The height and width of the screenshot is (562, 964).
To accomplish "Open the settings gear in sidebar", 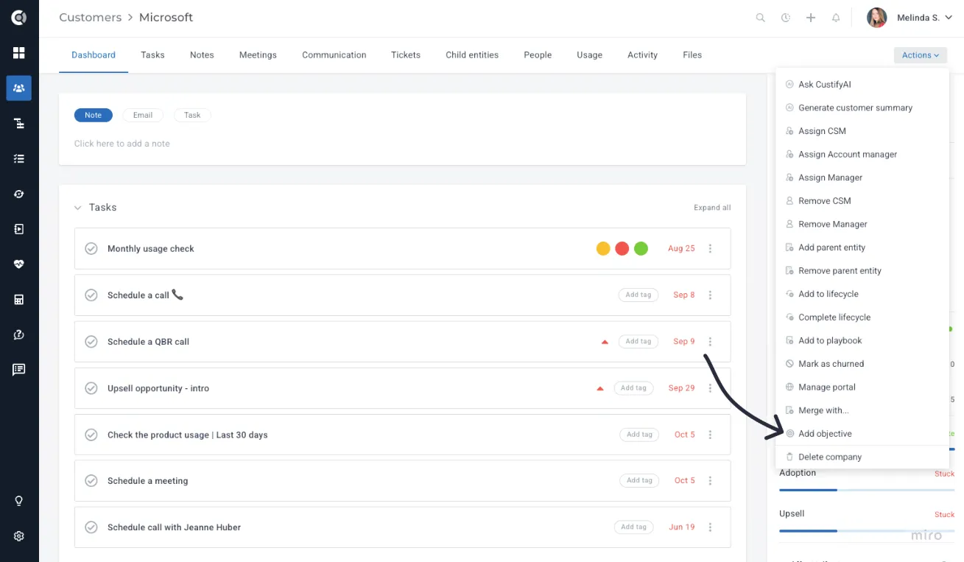I will tap(19, 536).
